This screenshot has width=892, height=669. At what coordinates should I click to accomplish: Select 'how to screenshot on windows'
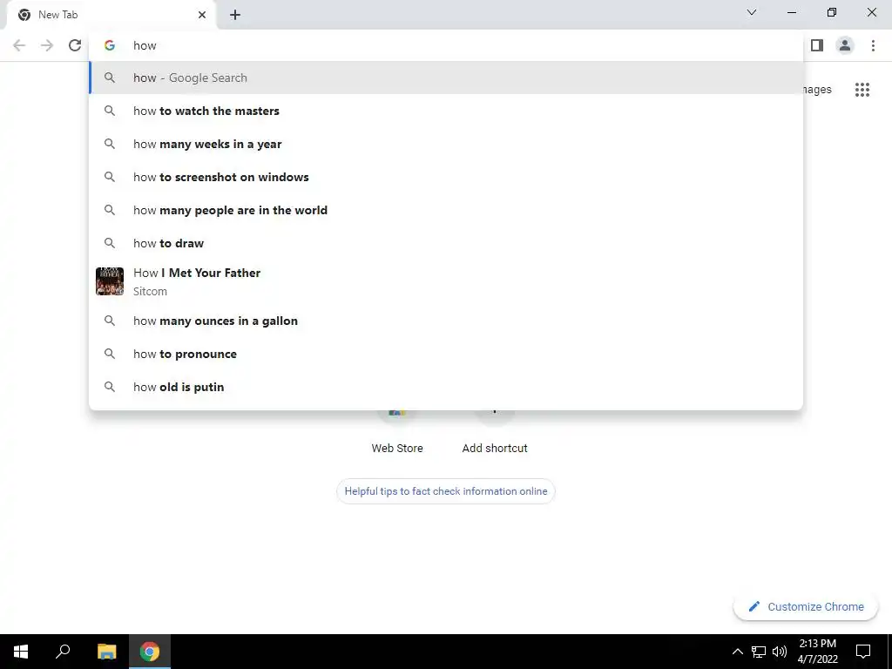[446, 177]
